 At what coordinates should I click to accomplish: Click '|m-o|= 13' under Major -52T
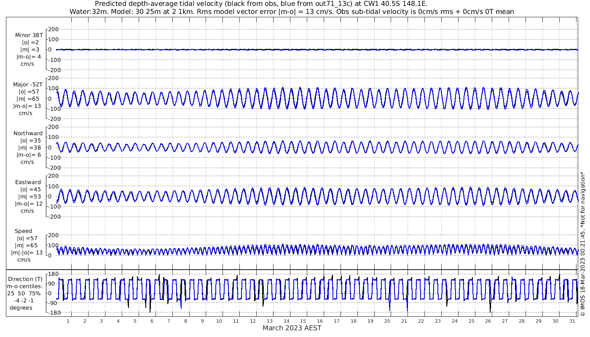(27, 106)
